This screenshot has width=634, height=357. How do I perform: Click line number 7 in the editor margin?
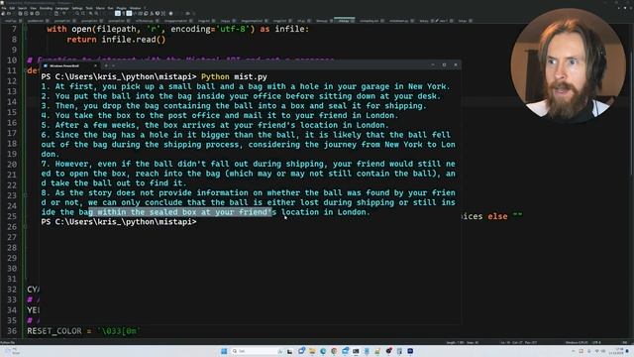pyautogui.click(x=15, y=29)
